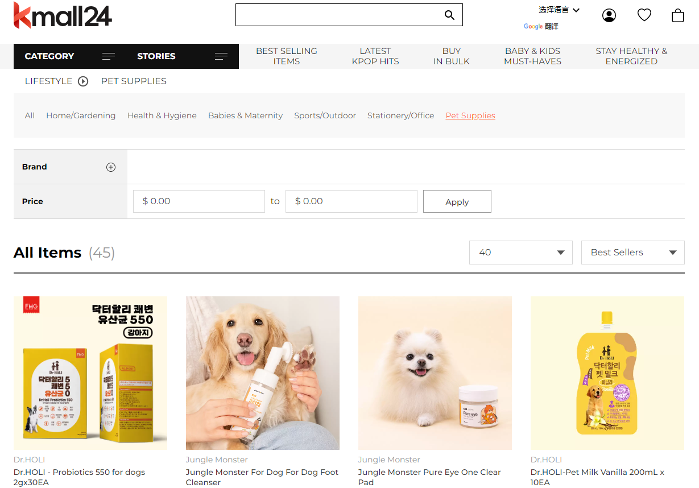
Task: Go to Best Selling Items menu
Action: pyautogui.click(x=286, y=56)
